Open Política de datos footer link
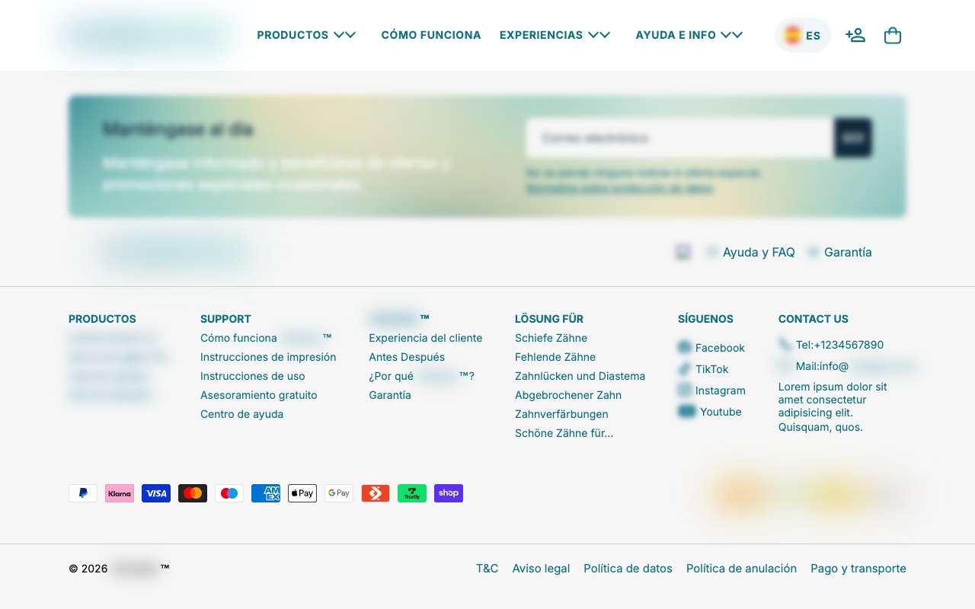This screenshot has width=975, height=609. click(628, 569)
